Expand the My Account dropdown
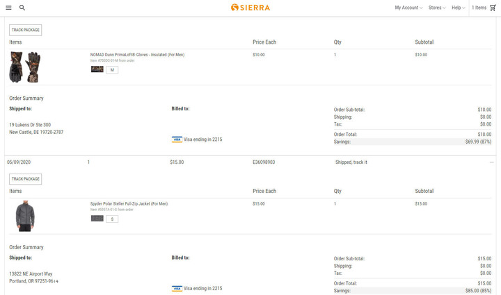Screen dimensions: 501x295 coord(408,8)
